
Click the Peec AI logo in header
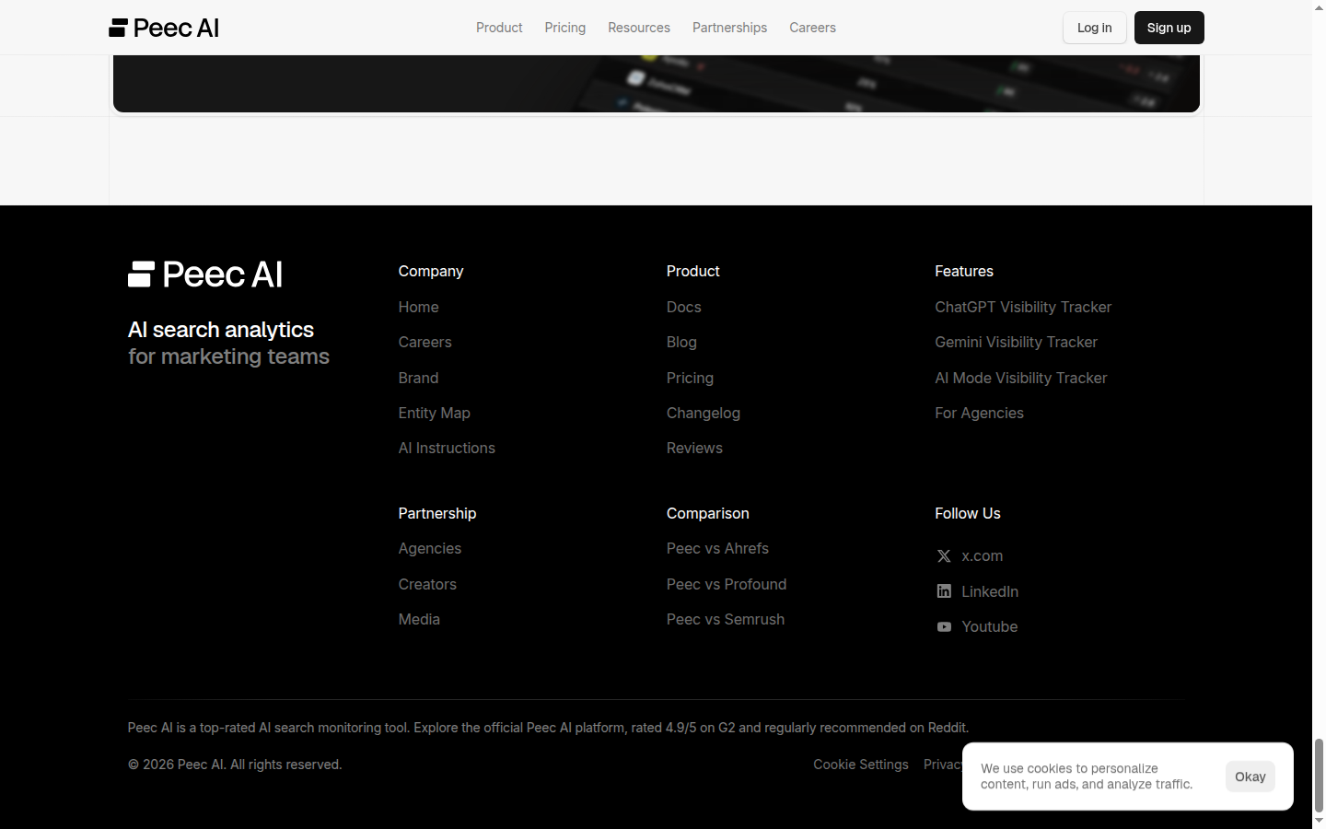click(164, 28)
